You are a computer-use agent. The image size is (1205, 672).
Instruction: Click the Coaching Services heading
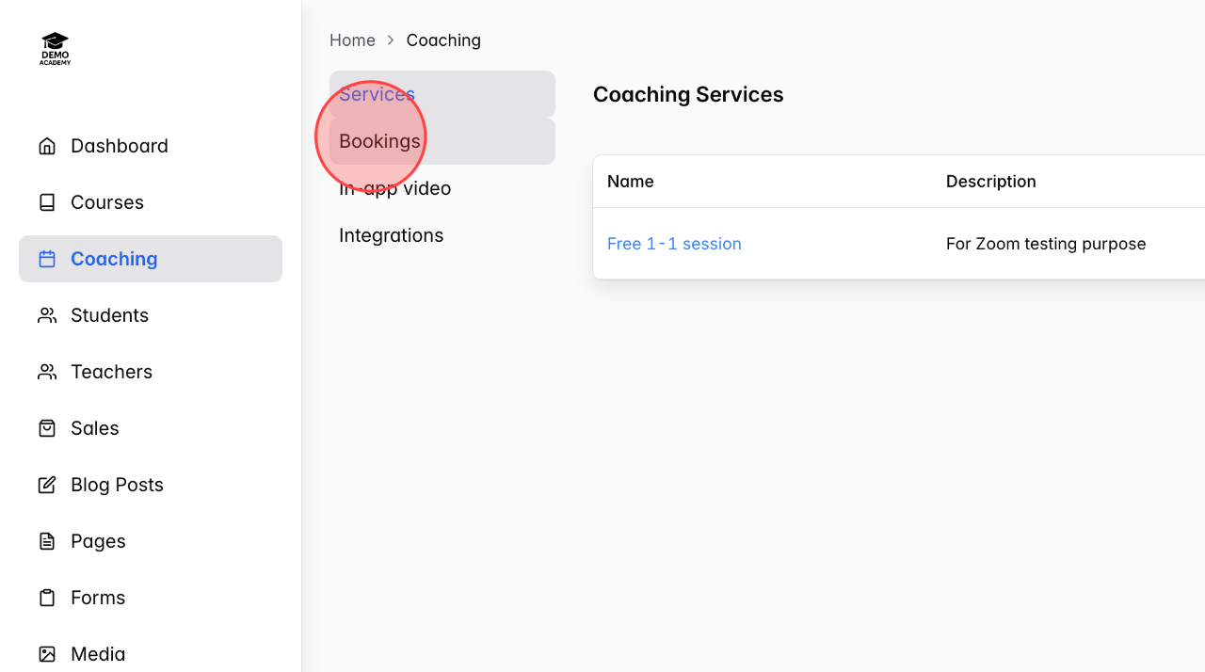point(688,94)
